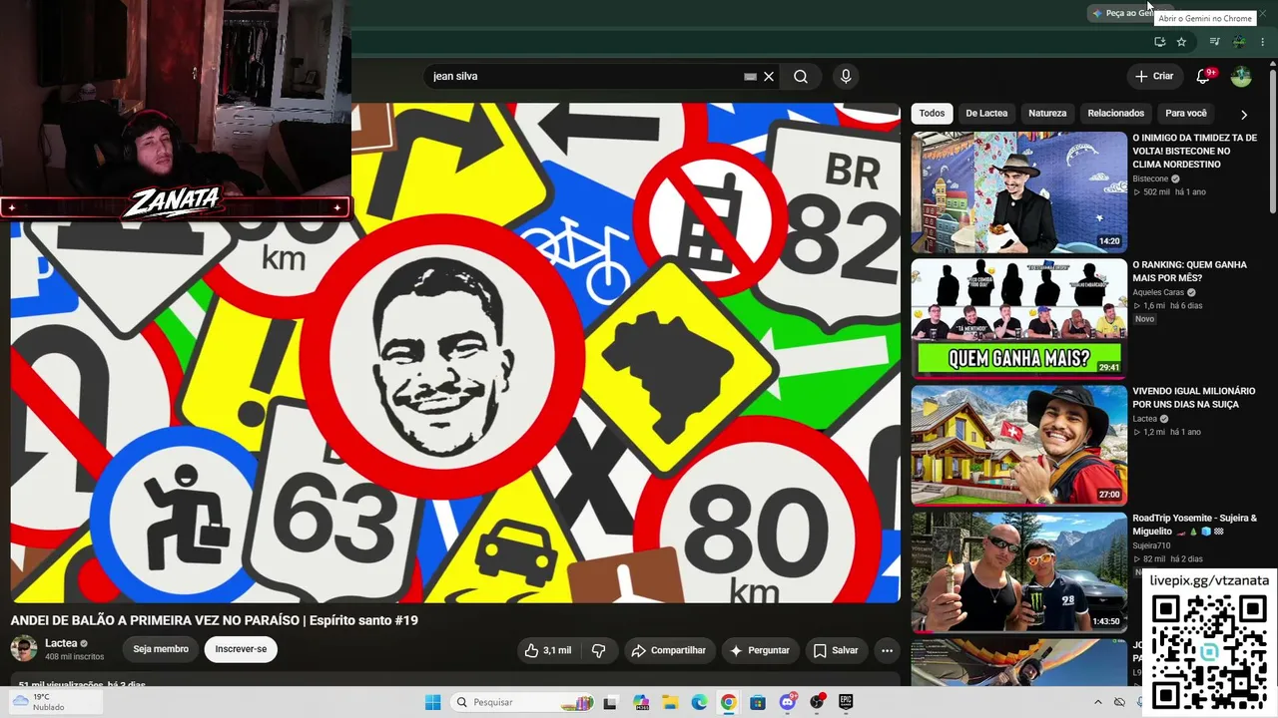Open more actions ellipsis under video
Image resolution: width=1278 pixels, height=718 pixels.
tap(887, 651)
